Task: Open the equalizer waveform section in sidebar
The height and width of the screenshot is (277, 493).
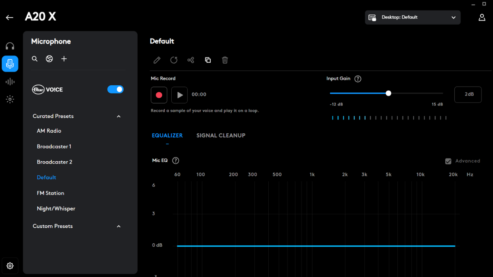Action: (x=10, y=82)
